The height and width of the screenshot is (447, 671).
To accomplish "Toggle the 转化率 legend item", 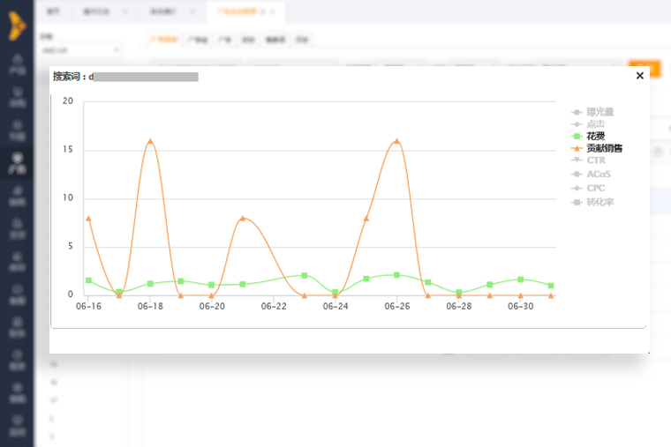I will tap(599, 202).
